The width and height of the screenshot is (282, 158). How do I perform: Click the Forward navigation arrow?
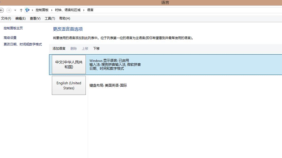point(9,10)
